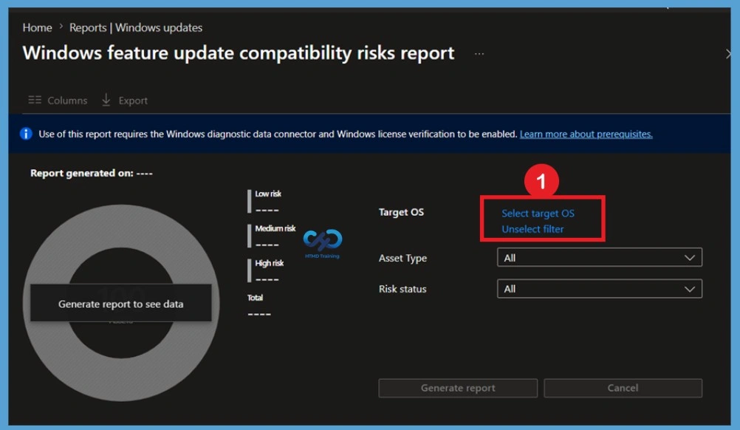This screenshot has height=430, width=740.
Task: Click Select target OS link
Action: (x=538, y=214)
